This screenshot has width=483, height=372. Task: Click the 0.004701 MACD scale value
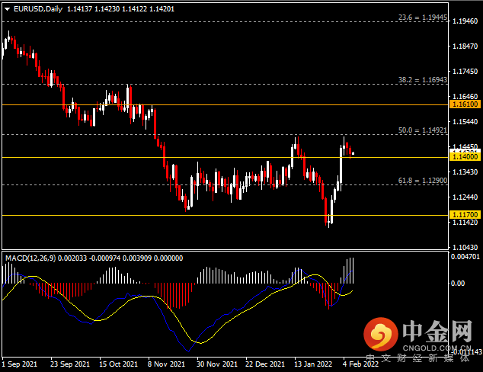coord(465,256)
